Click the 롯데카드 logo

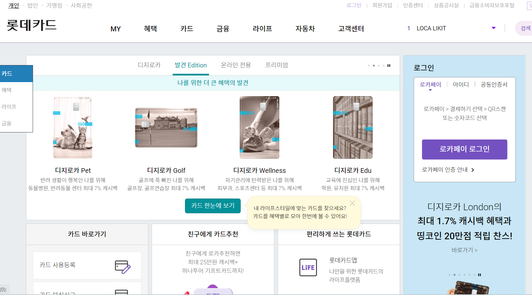(32, 25)
